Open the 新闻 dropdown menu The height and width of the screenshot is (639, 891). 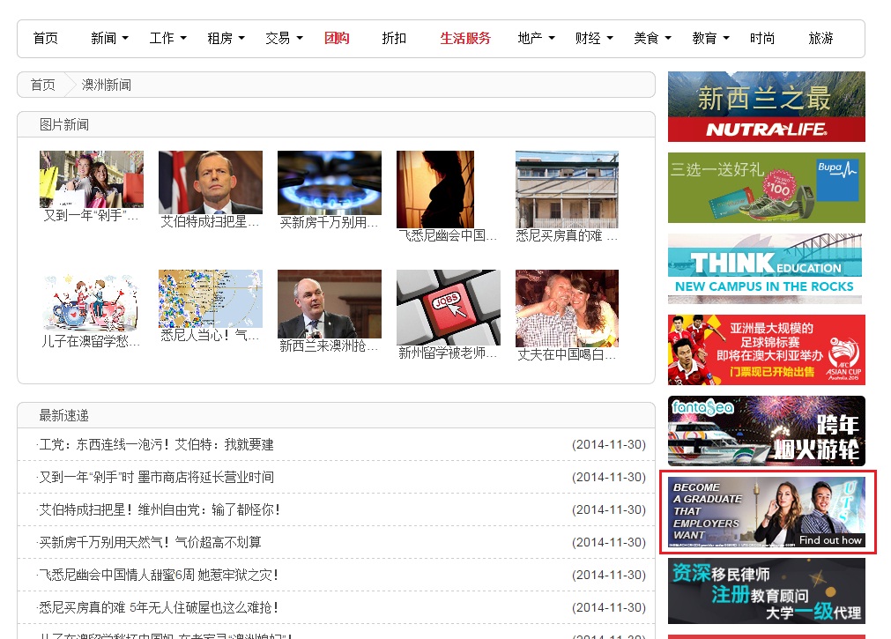[109, 39]
